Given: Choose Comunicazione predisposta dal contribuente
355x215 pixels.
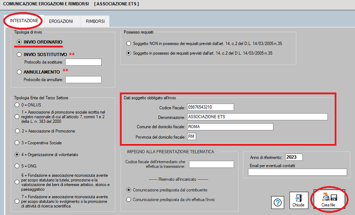Looking at the screenshot, I should click(129, 190).
